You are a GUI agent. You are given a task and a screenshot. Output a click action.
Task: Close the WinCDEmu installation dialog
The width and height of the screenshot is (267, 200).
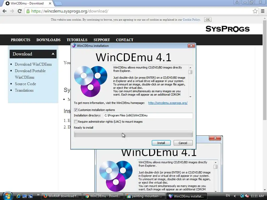pos(191,46)
